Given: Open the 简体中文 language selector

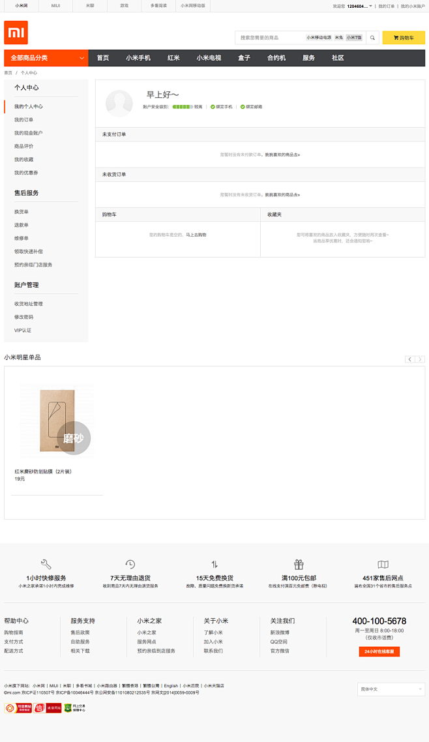Looking at the screenshot, I should coord(391,689).
